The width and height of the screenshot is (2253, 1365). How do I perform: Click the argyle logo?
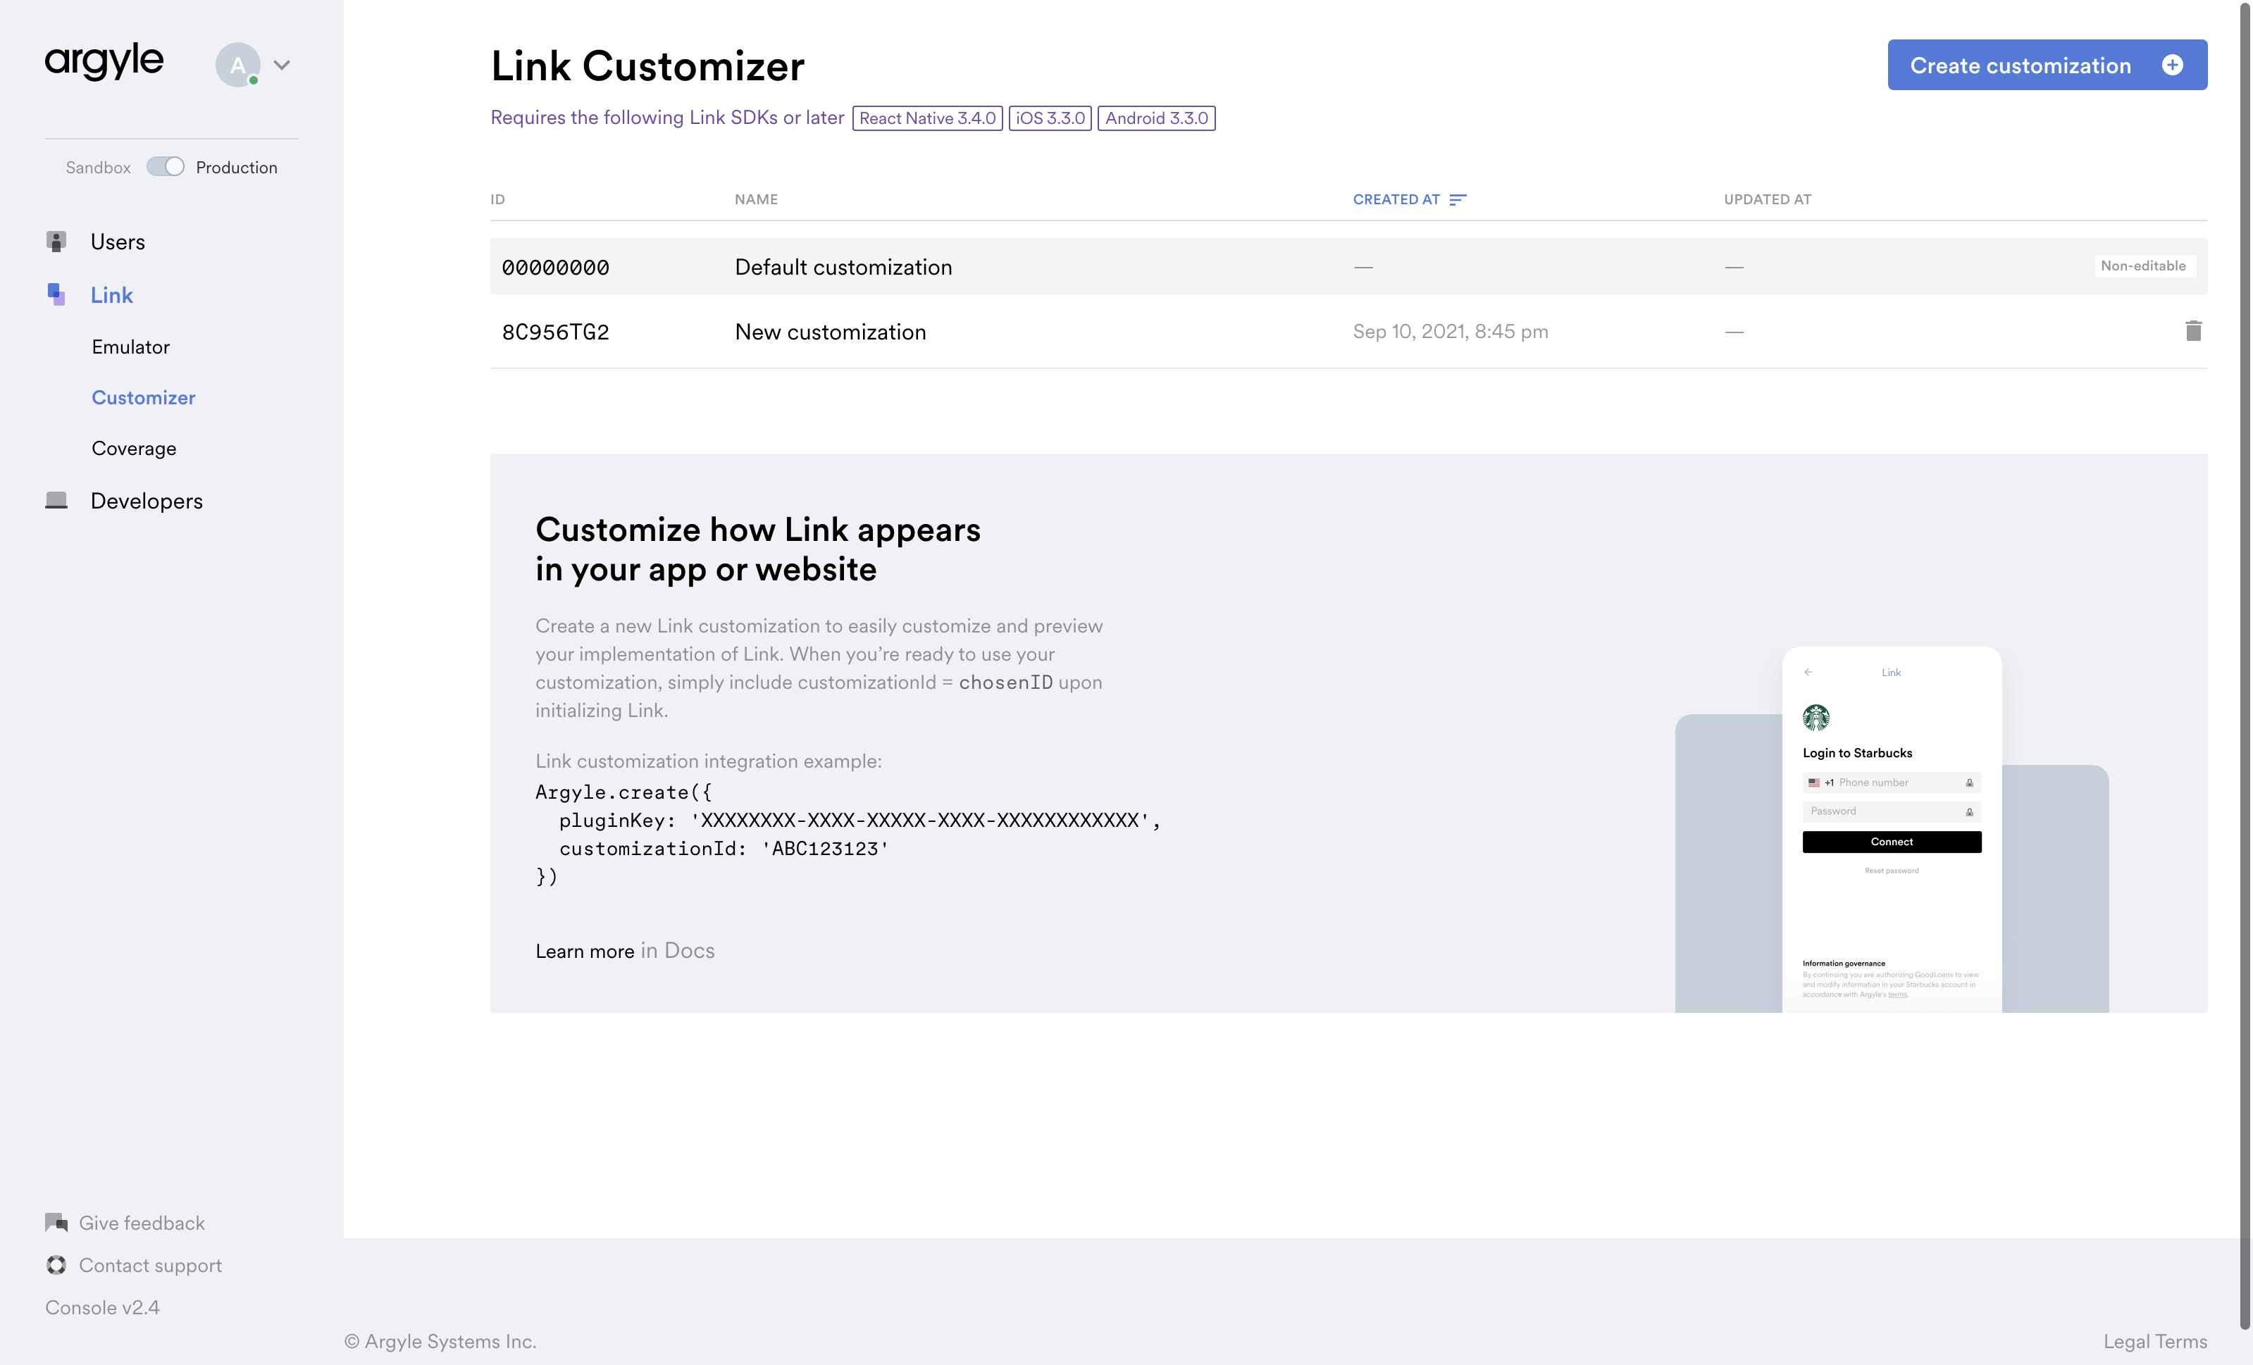click(x=104, y=62)
